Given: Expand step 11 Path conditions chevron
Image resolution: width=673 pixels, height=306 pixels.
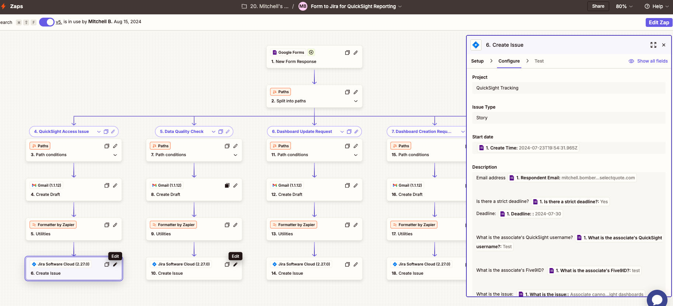Looking at the screenshot, I should coord(356,155).
